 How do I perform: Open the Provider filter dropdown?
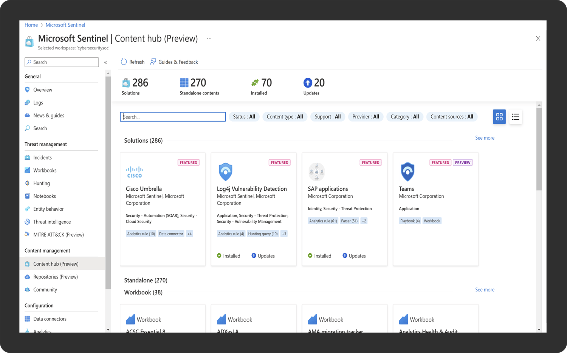pos(365,117)
